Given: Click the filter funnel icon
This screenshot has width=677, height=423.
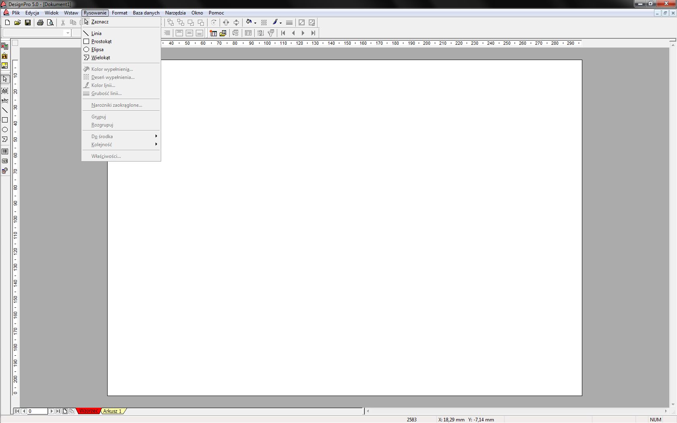Looking at the screenshot, I should pyautogui.click(x=271, y=33).
